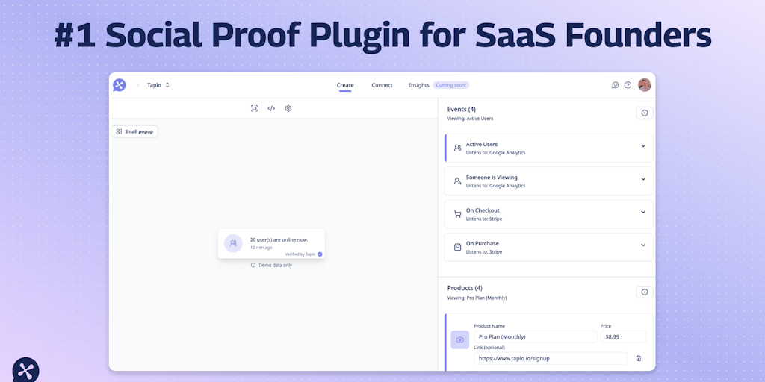This screenshot has width=765, height=382.
Task: Select the On Checkout event title
Action: coord(483,210)
